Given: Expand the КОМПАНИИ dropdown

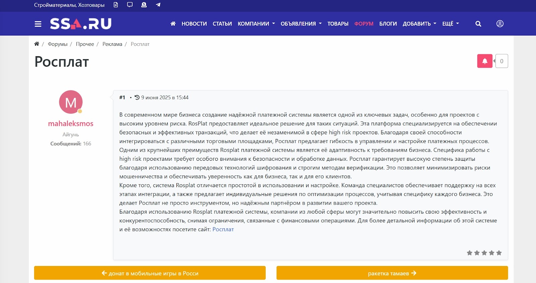Looking at the screenshot, I should (256, 24).
